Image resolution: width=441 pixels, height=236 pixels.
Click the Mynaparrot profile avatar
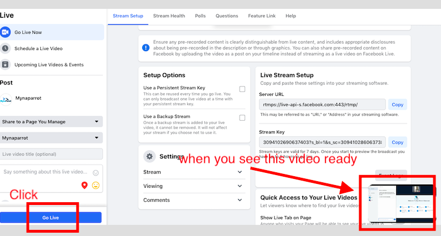tap(6, 99)
